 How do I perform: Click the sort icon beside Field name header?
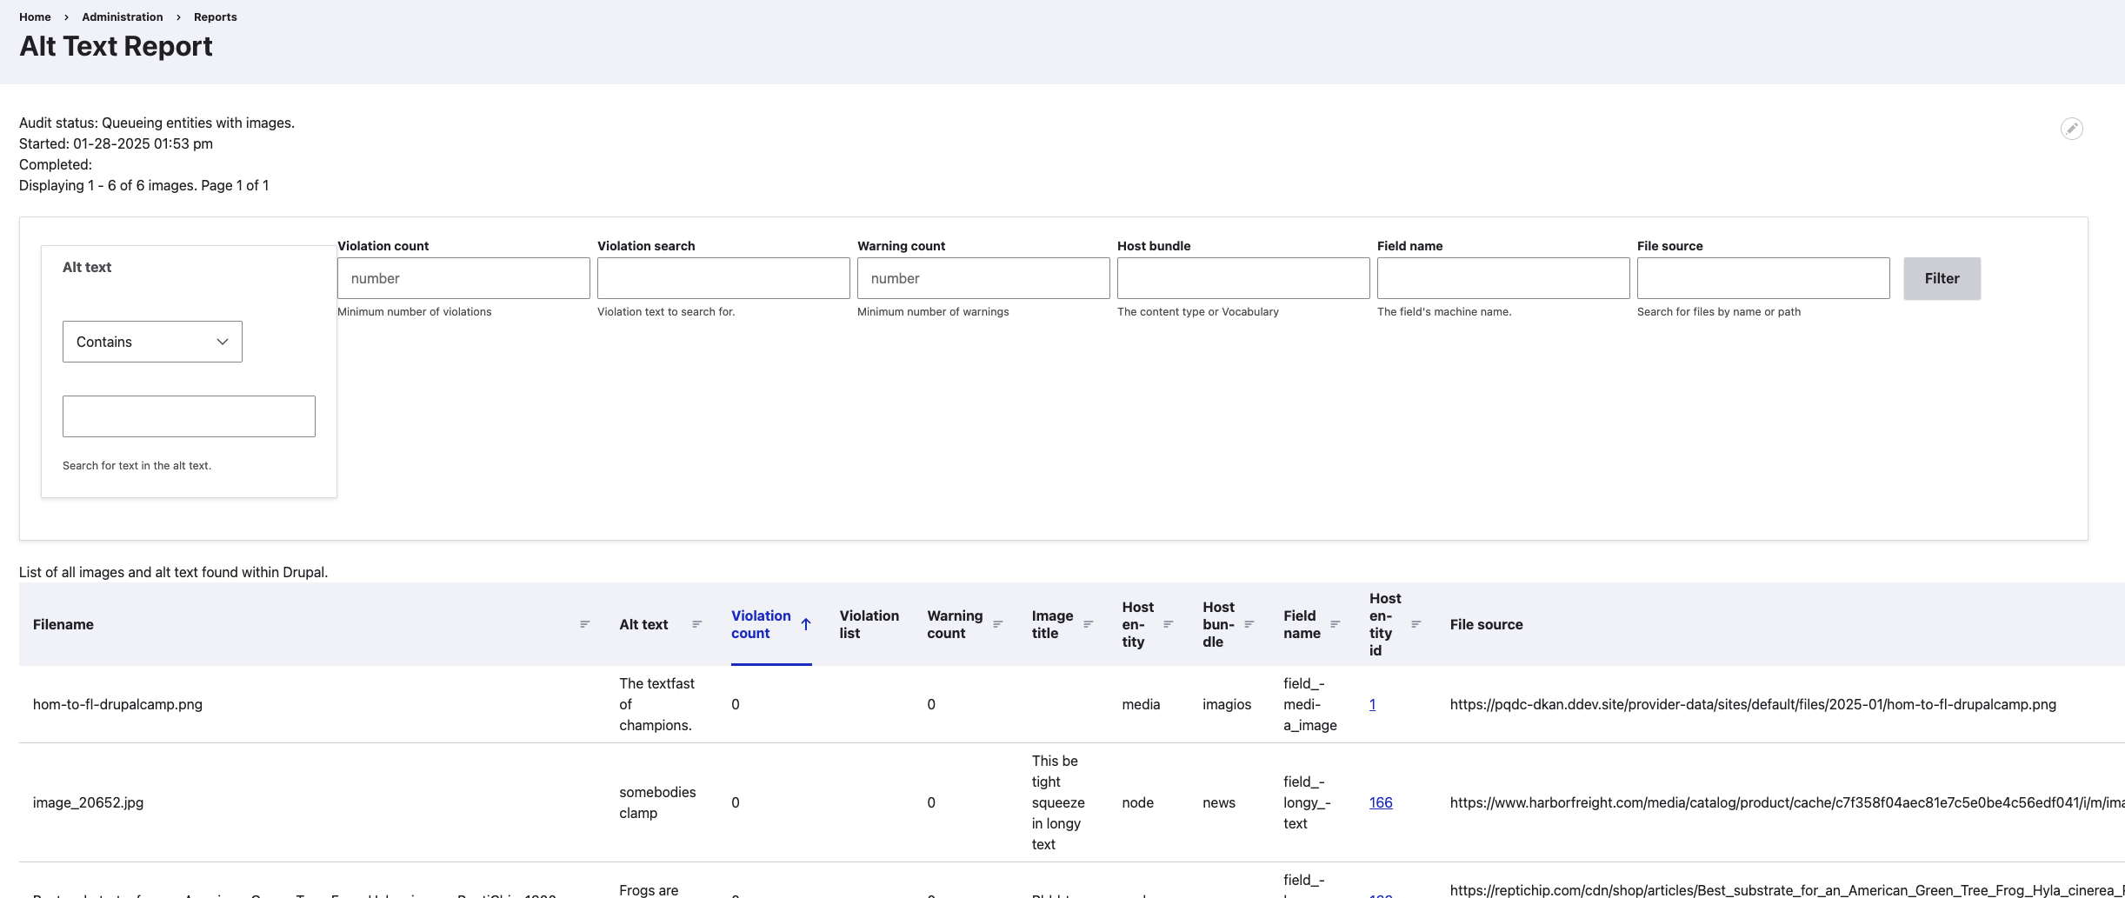click(x=1335, y=624)
